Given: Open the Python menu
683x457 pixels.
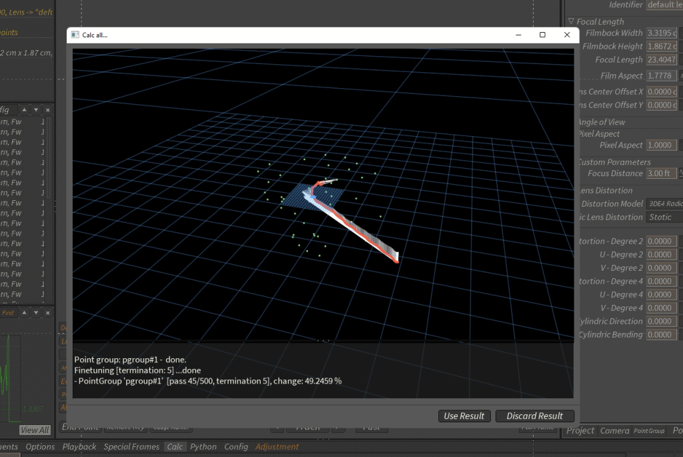Looking at the screenshot, I should 203,446.
